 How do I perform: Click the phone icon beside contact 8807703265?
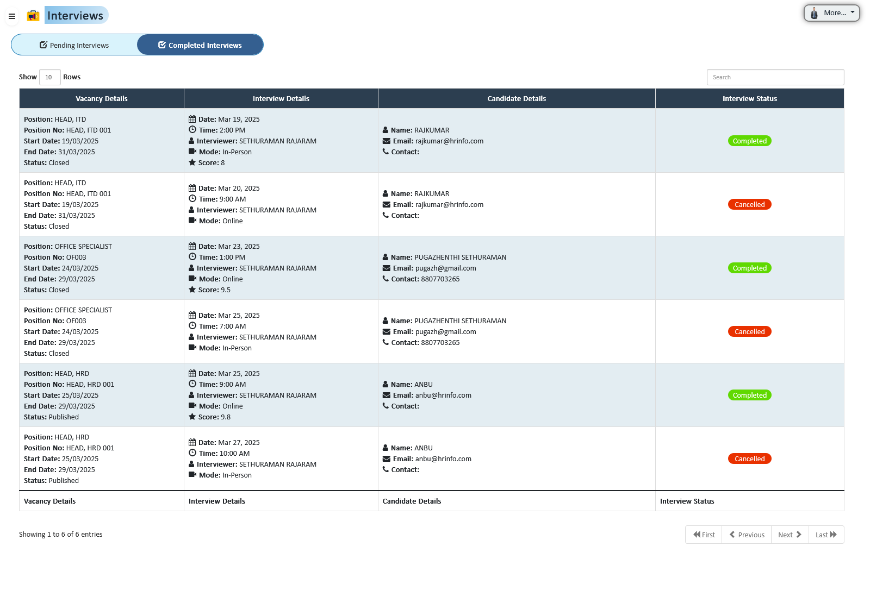point(384,279)
